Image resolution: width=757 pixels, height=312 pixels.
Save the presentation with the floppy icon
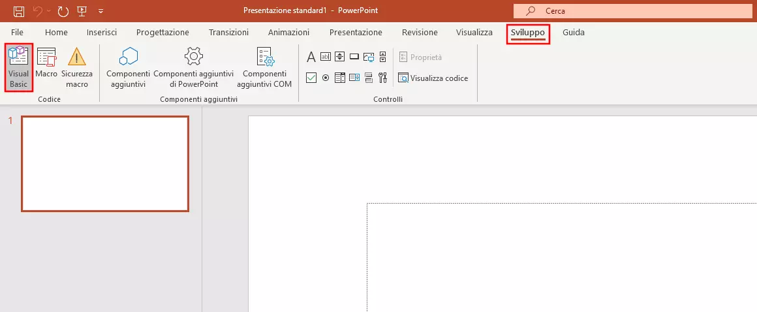[x=19, y=11]
